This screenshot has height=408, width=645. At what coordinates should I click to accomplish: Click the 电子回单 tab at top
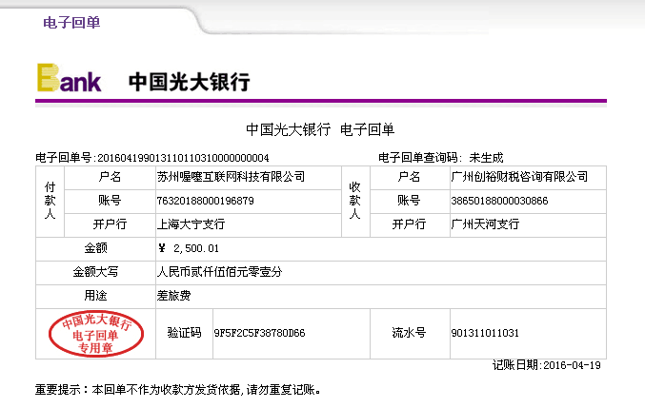coord(71,23)
